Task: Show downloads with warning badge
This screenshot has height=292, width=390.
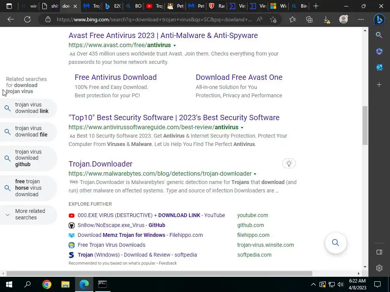Action: click(x=327, y=20)
